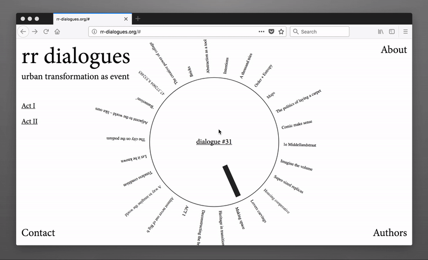Save page to Pocket
This screenshot has height=260, width=428.
click(x=271, y=32)
